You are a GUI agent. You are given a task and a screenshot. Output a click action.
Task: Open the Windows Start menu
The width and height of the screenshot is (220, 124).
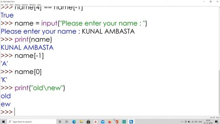pyautogui.click(x=3, y=122)
